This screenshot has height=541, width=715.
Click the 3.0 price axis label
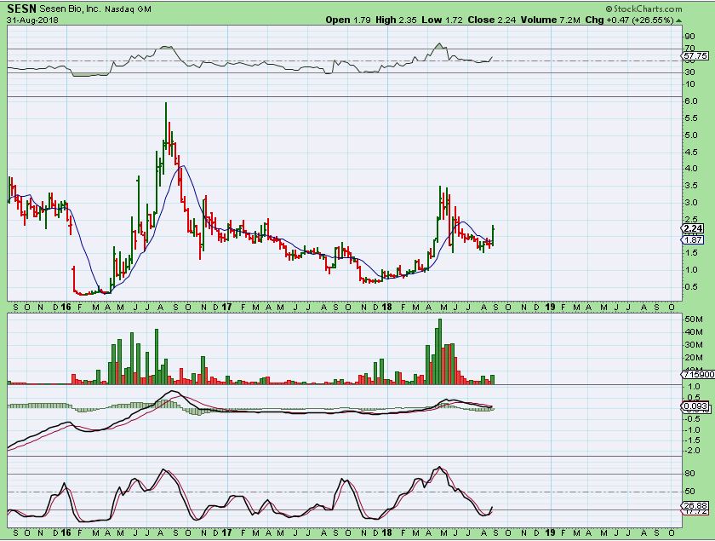pyautogui.click(x=692, y=202)
